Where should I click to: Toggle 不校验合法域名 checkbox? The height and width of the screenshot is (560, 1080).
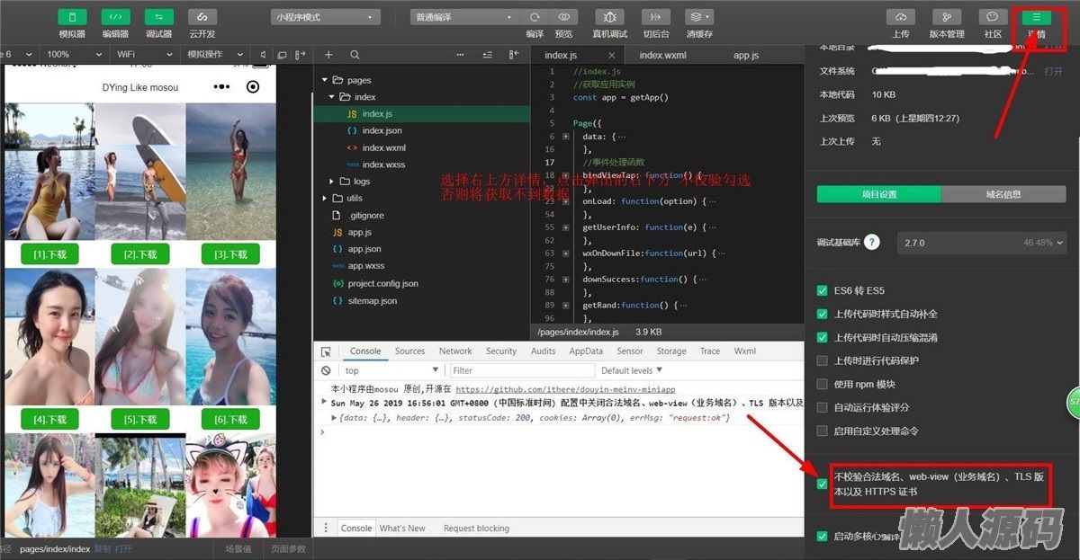[822, 484]
